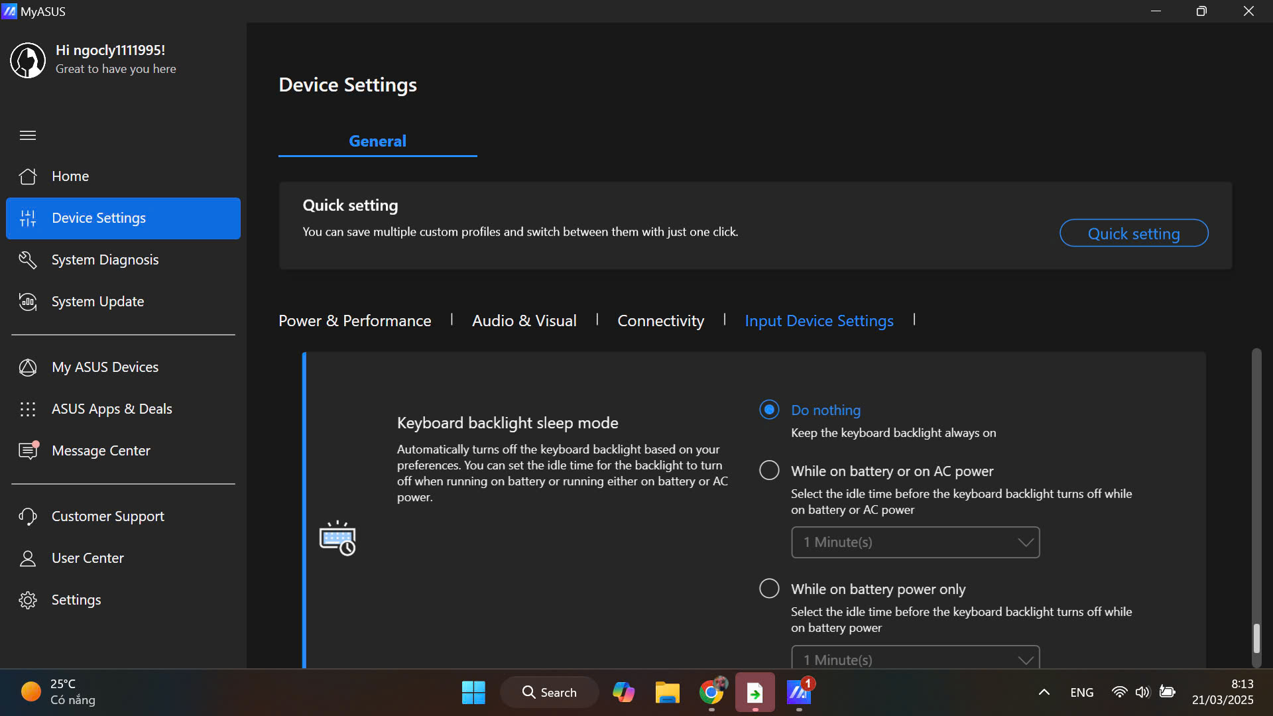
Task: Click the taskbar Search box
Action: [550, 693]
